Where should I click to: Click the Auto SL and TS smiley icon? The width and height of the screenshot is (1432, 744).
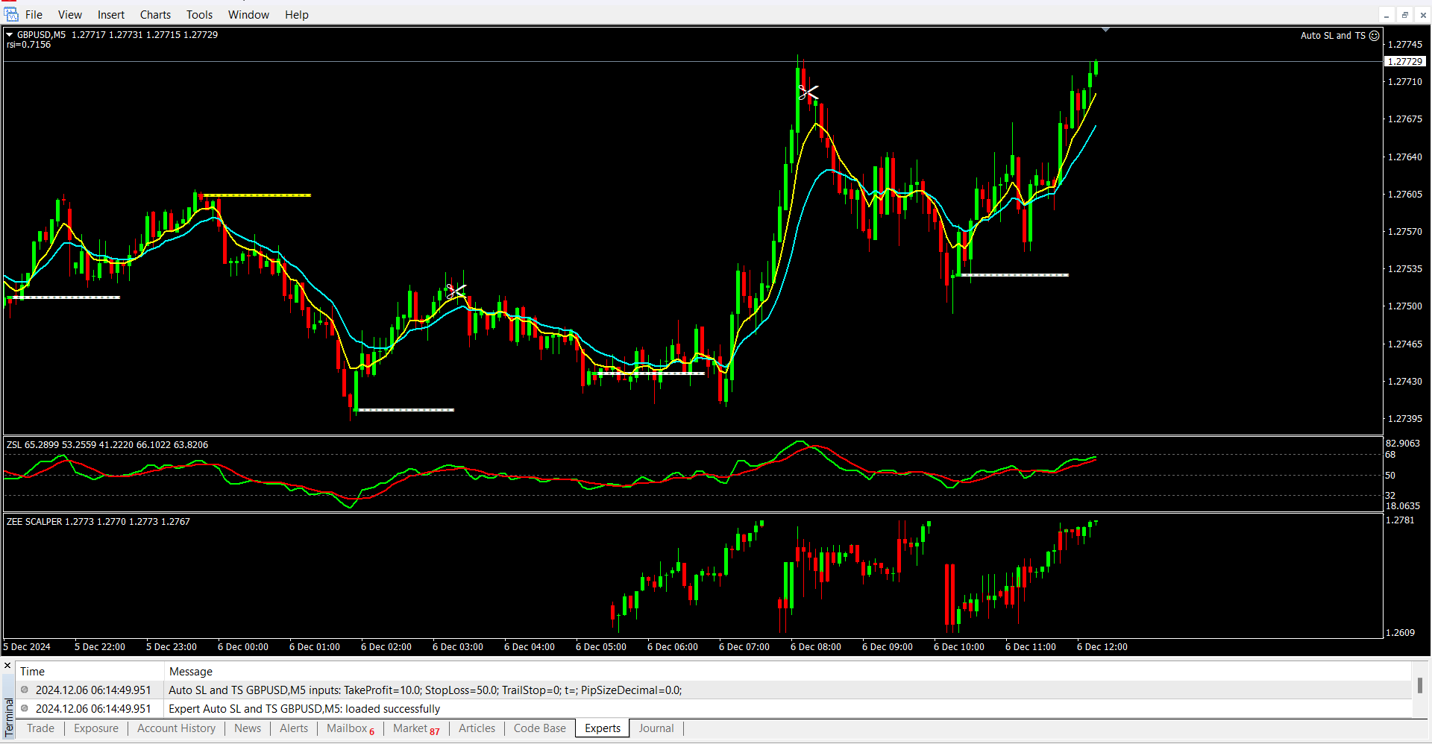pos(1374,35)
